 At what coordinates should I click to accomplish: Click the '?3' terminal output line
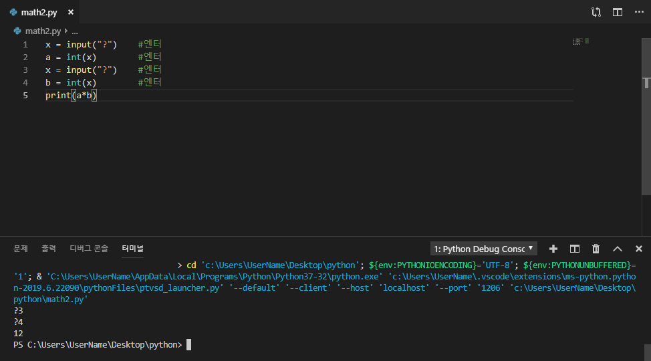coord(18,310)
